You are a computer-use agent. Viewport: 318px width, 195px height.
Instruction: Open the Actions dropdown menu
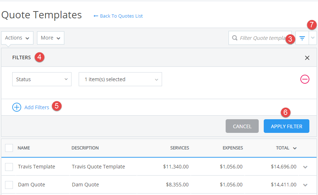[x=17, y=38]
